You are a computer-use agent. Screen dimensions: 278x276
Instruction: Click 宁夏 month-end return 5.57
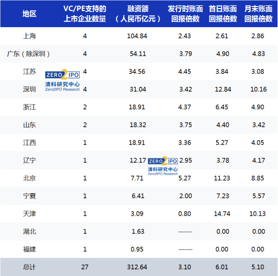pos(258,196)
